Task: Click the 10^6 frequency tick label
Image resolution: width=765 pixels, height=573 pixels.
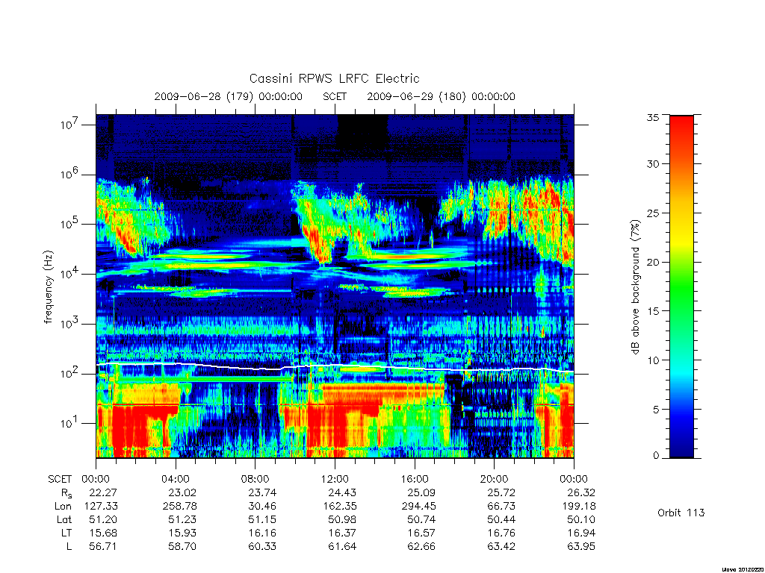Action: [x=70, y=175]
